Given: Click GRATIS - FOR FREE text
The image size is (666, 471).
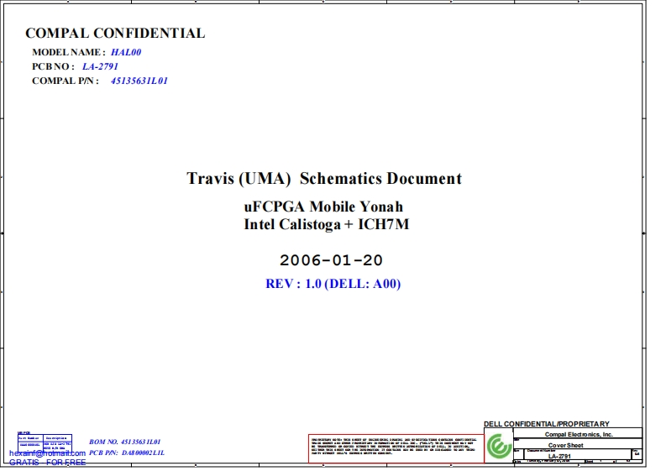Looking at the screenshot, I should pyautogui.click(x=47, y=462).
